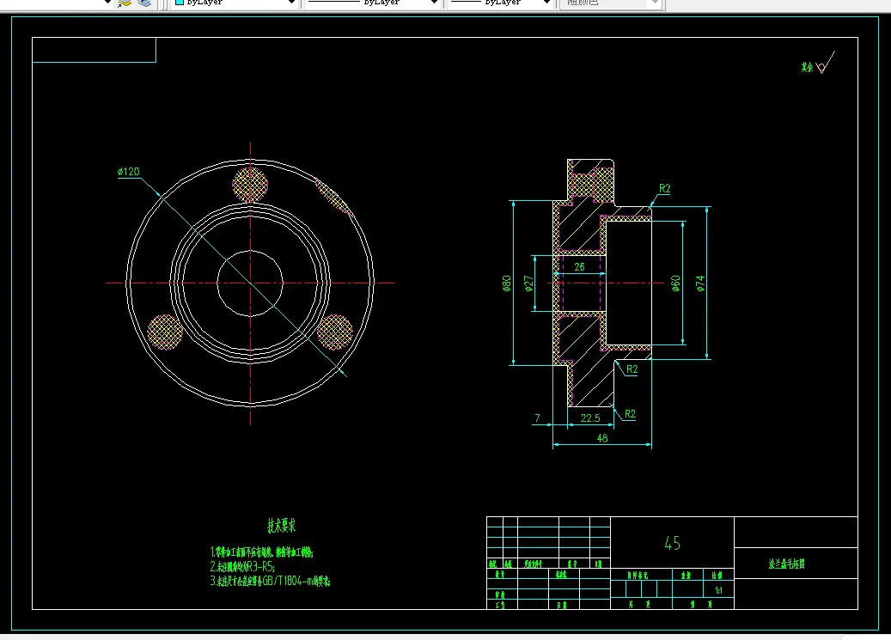The width and height of the screenshot is (891, 640).
Task: Select the ø120 diameter dimension text
Action: click(128, 171)
